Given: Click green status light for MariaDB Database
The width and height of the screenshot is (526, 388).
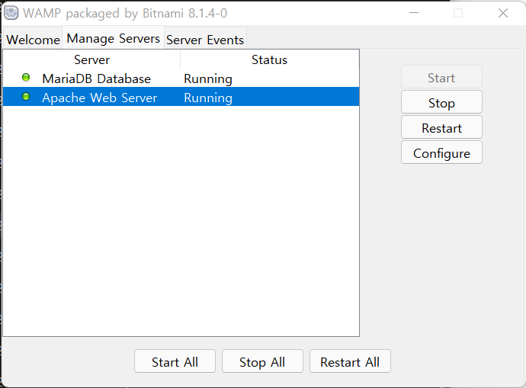Looking at the screenshot, I should pyautogui.click(x=26, y=78).
